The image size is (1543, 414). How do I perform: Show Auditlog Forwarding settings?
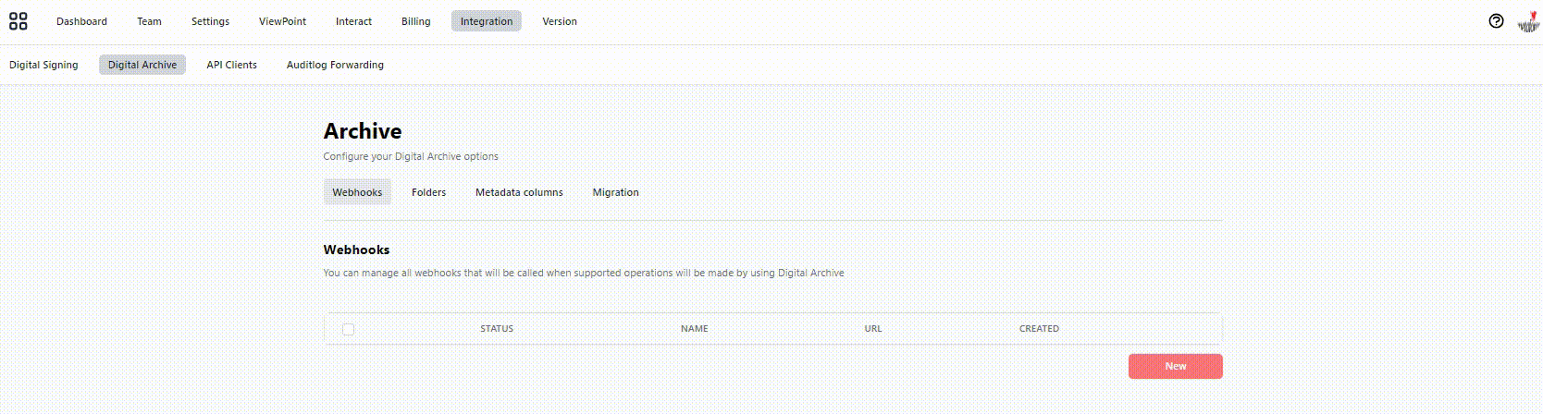(x=335, y=65)
